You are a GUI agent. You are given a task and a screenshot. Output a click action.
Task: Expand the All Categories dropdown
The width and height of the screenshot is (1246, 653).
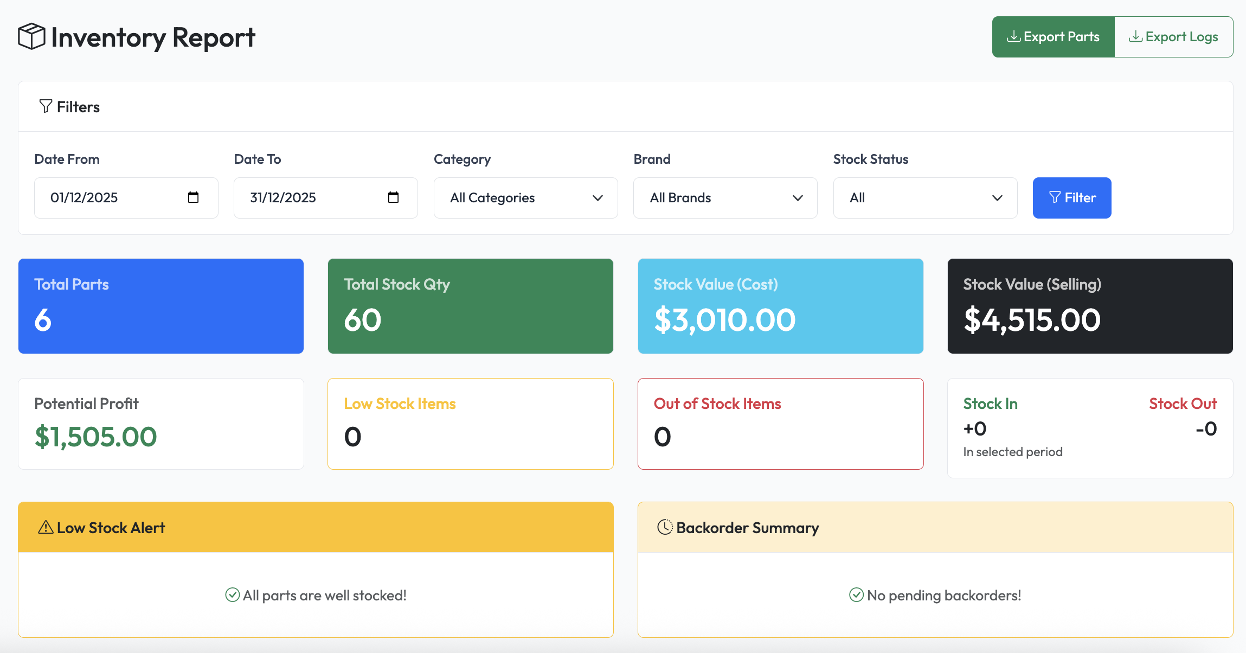click(x=525, y=198)
